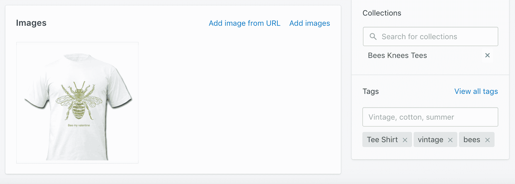Remove the bees tag
Image resolution: width=515 pixels, height=184 pixels.
pyautogui.click(x=487, y=140)
